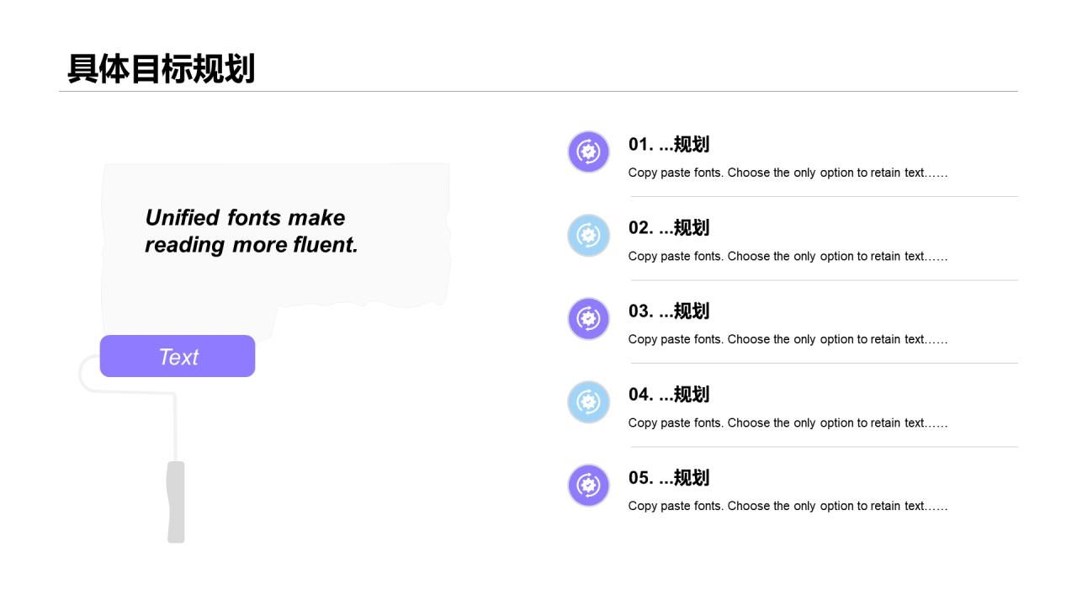The height and width of the screenshot is (606, 1077).
Task: Select the gray paint roller handle
Action: click(176, 502)
